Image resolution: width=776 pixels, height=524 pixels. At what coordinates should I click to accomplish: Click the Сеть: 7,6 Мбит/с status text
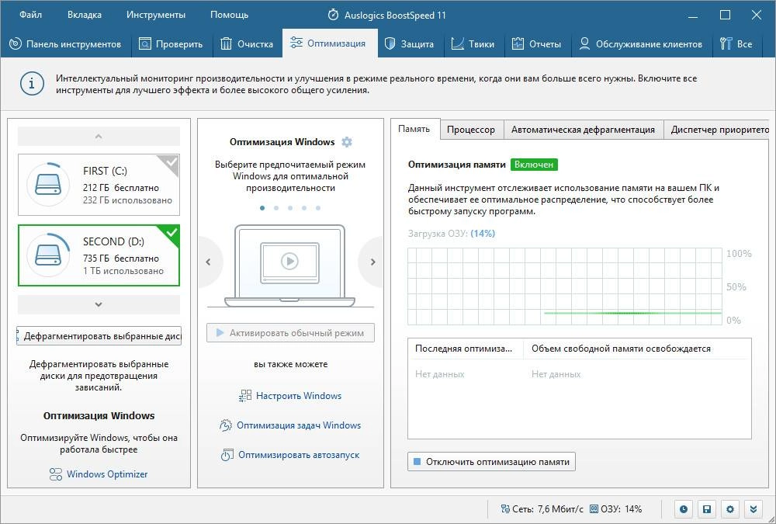(x=548, y=509)
